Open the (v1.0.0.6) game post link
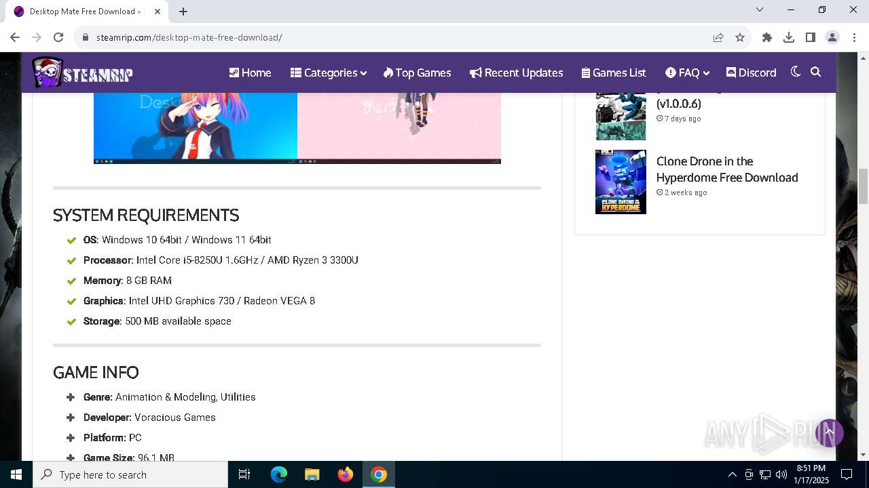The height and width of the screenshot is (488, 869). pyautogui.click(x=679, y=104)
